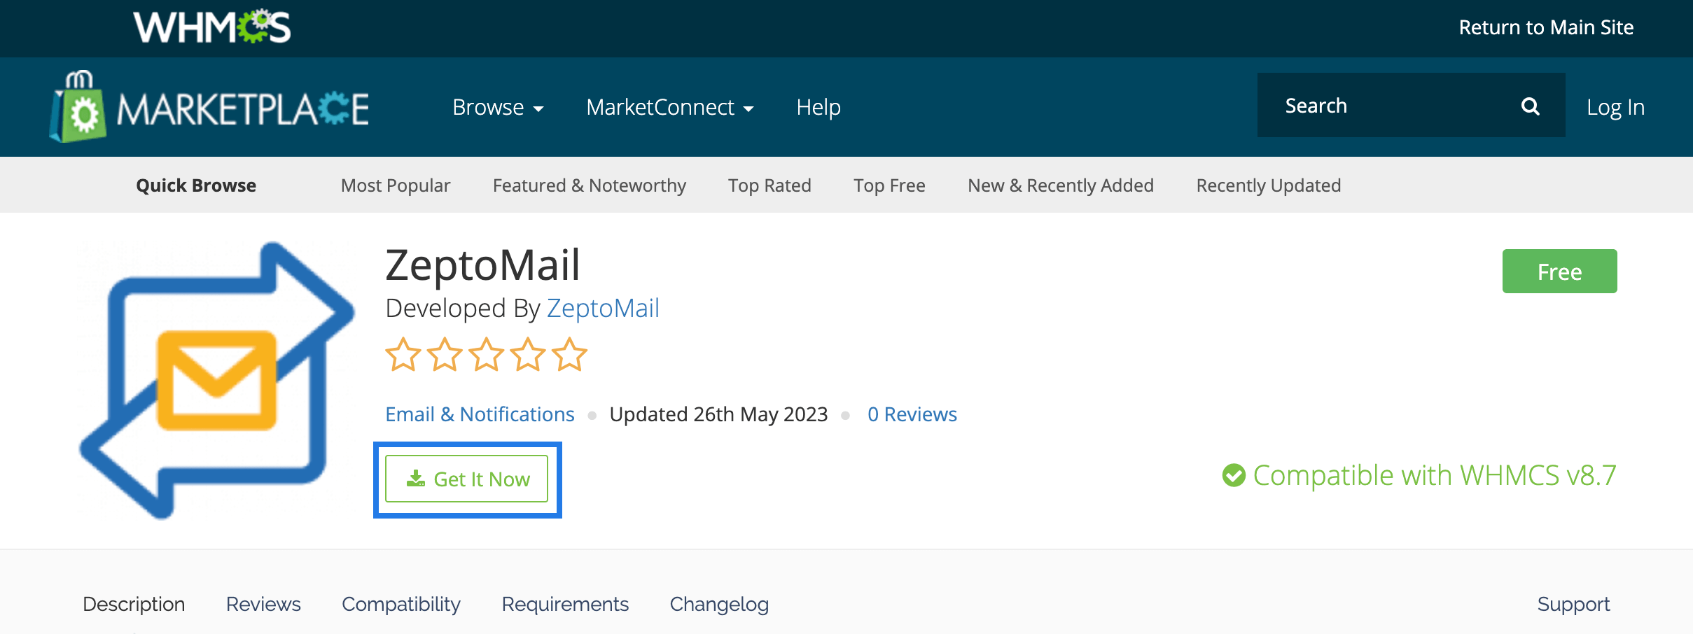Expand the Browse dropdown menu

tap(498, 108)
